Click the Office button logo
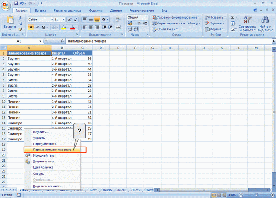 click(x=6, y=5)
